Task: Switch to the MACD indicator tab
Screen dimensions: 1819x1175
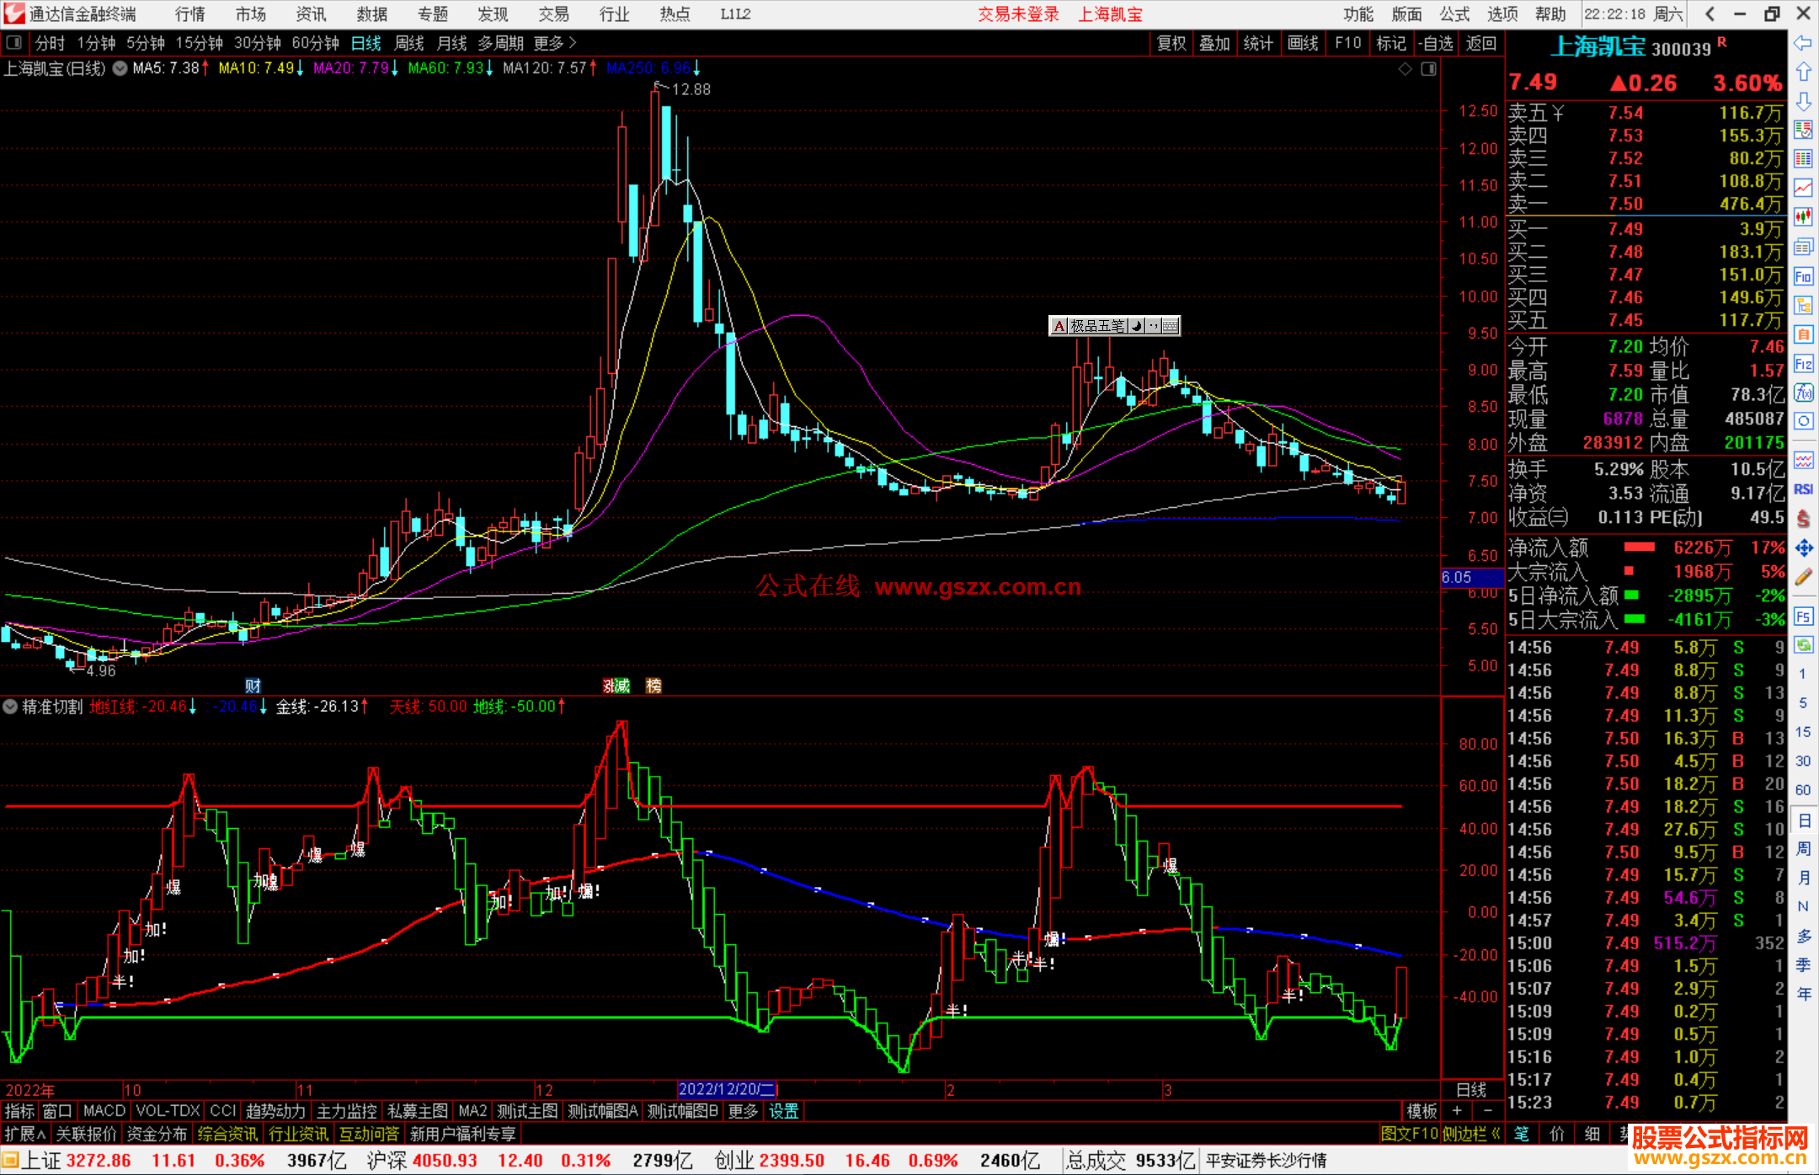Action: coord(104,1111)
